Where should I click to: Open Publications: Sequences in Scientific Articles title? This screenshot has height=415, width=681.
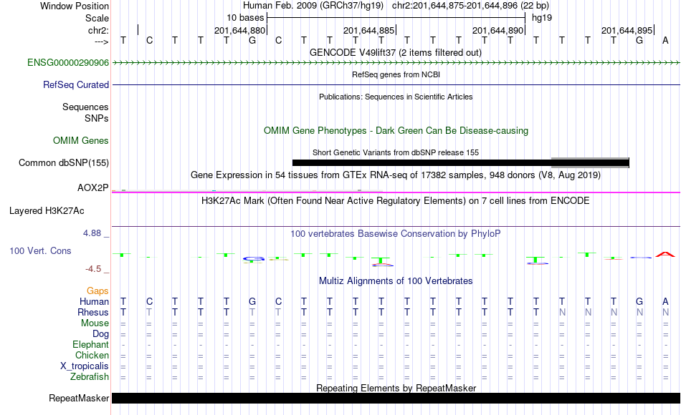(396, 97)
